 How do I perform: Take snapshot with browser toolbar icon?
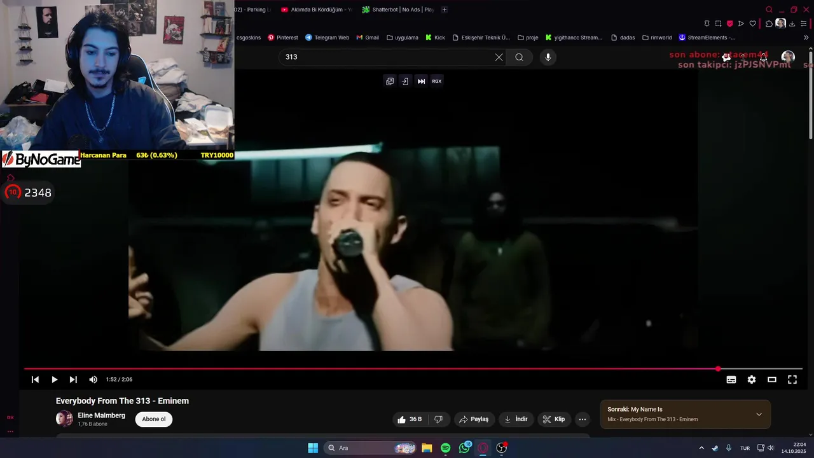[x=718, y=24]
